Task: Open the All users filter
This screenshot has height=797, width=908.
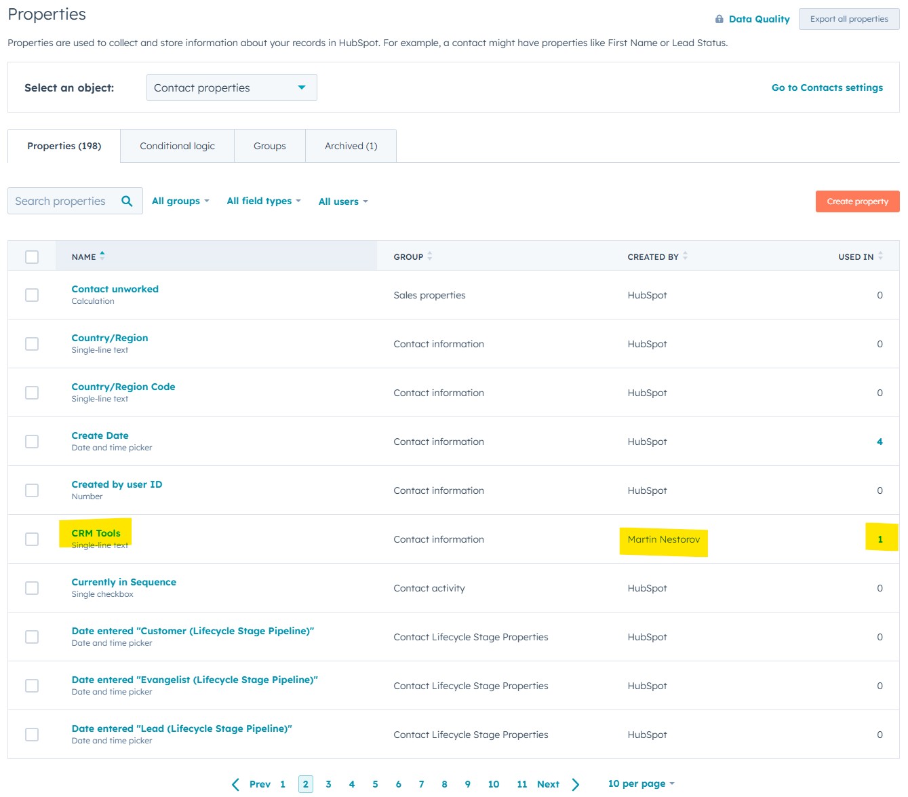Action: point(343,201)
